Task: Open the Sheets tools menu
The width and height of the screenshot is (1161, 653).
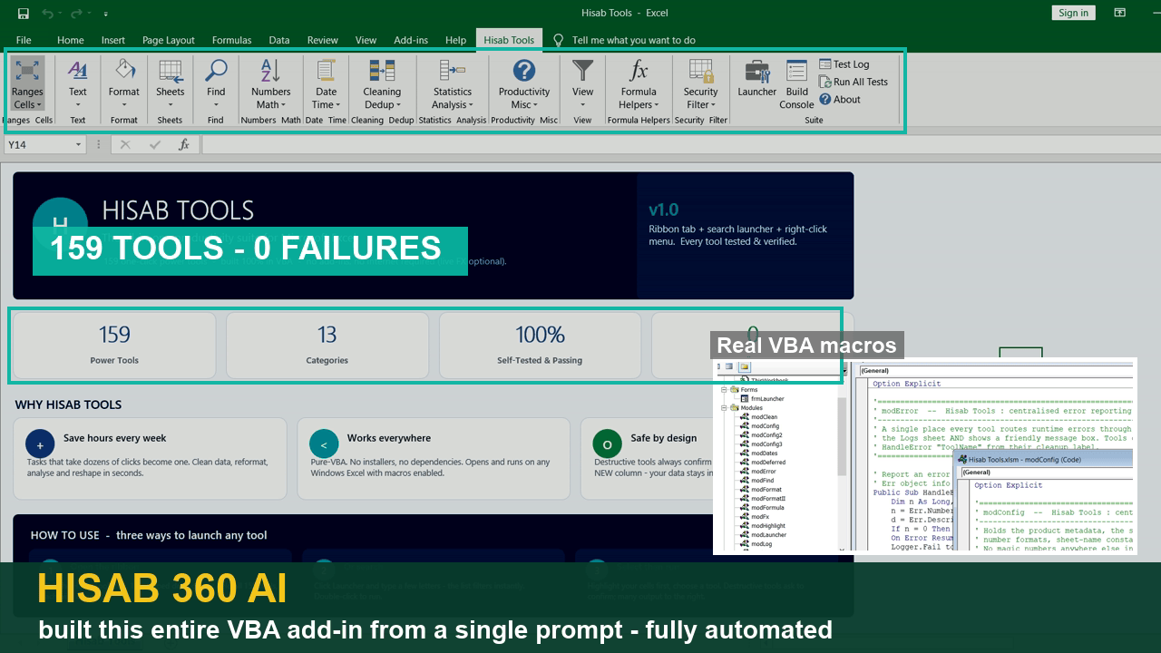Action: pos(170,84)
